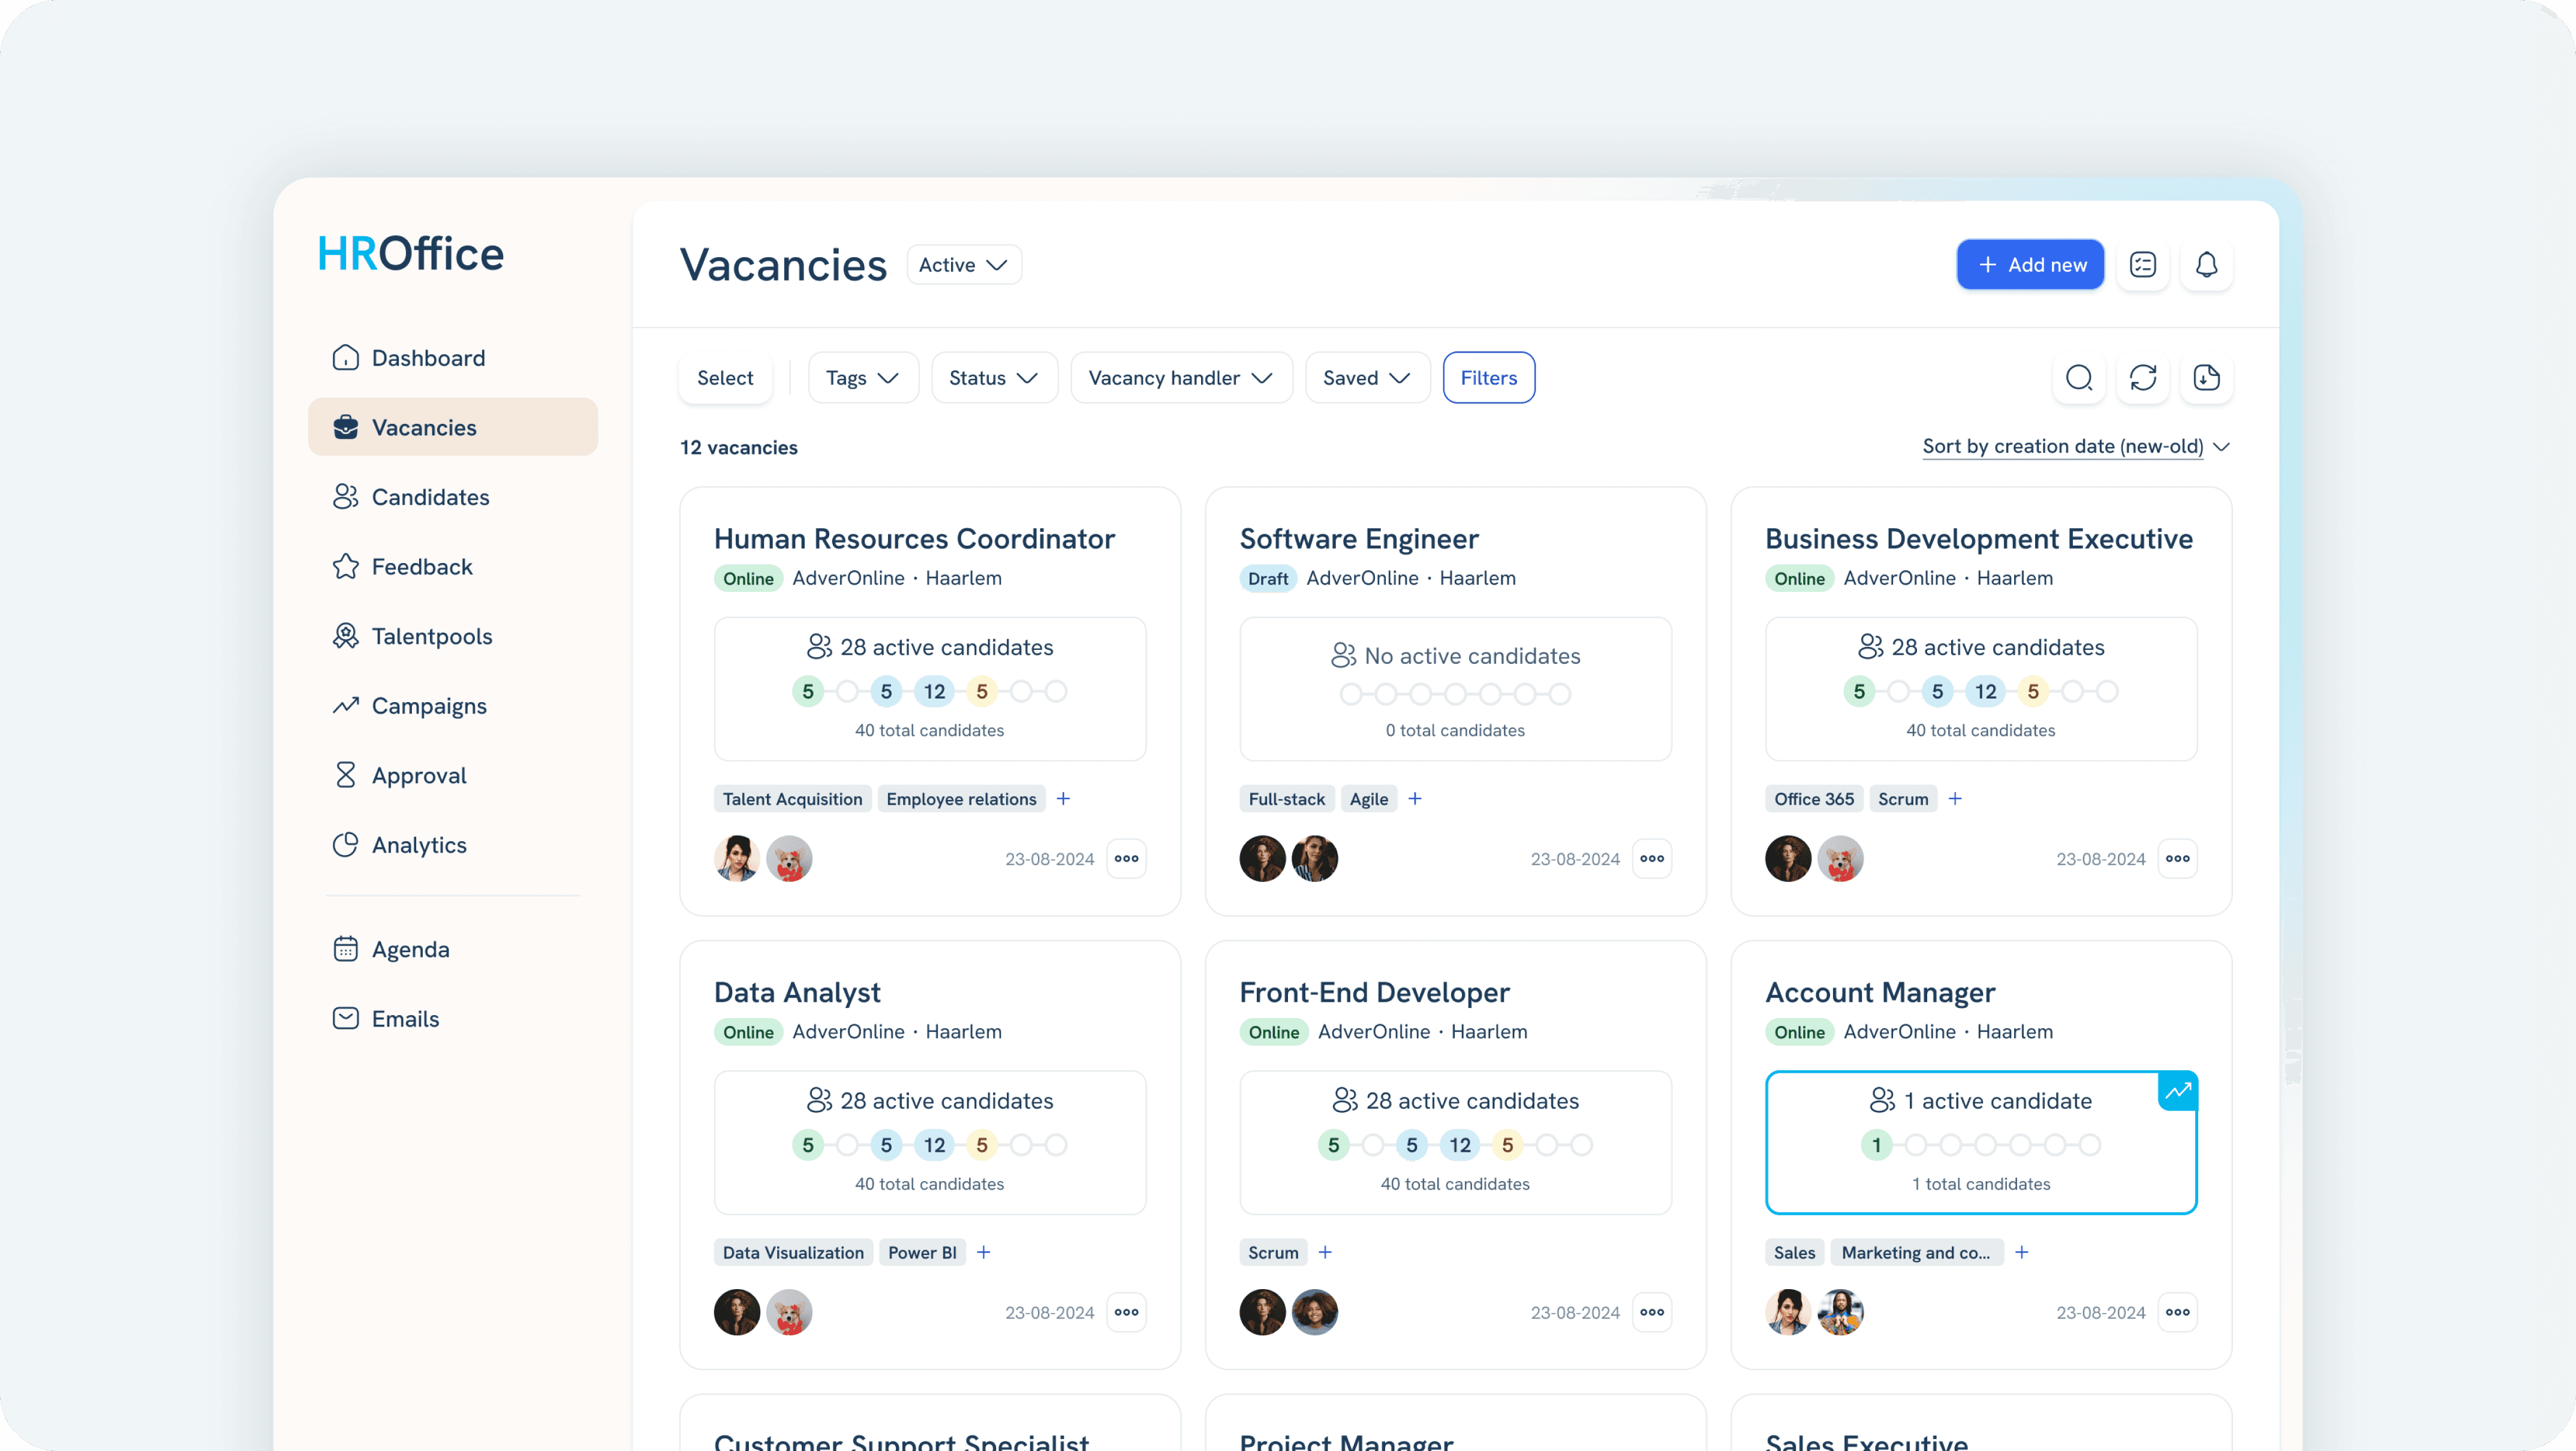Refresh the vacancies list
Viewport: 2576px width, 1451px height.
tap(2142, 378)
